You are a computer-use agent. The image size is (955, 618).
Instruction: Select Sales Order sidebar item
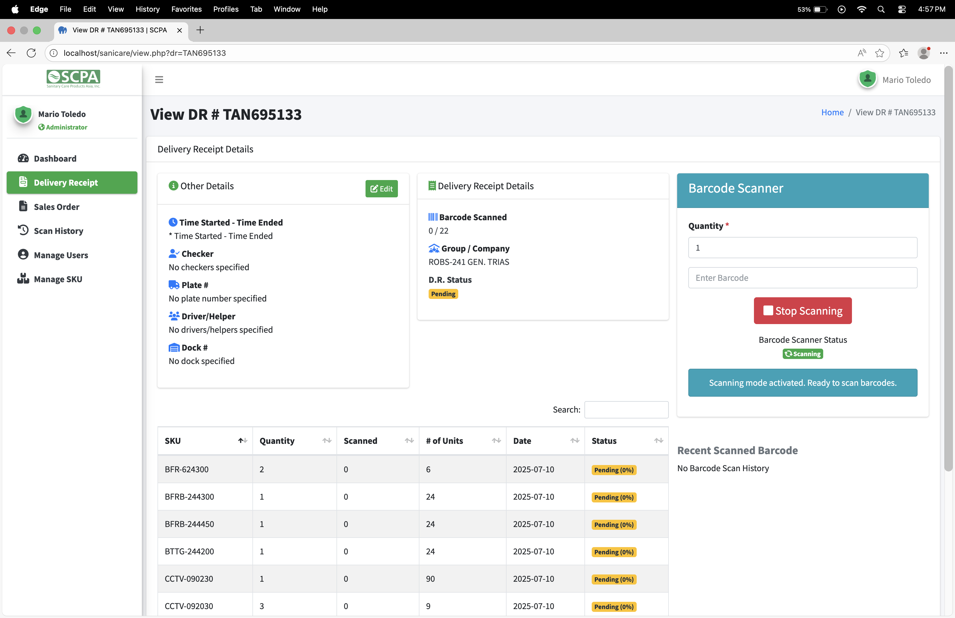57,207
